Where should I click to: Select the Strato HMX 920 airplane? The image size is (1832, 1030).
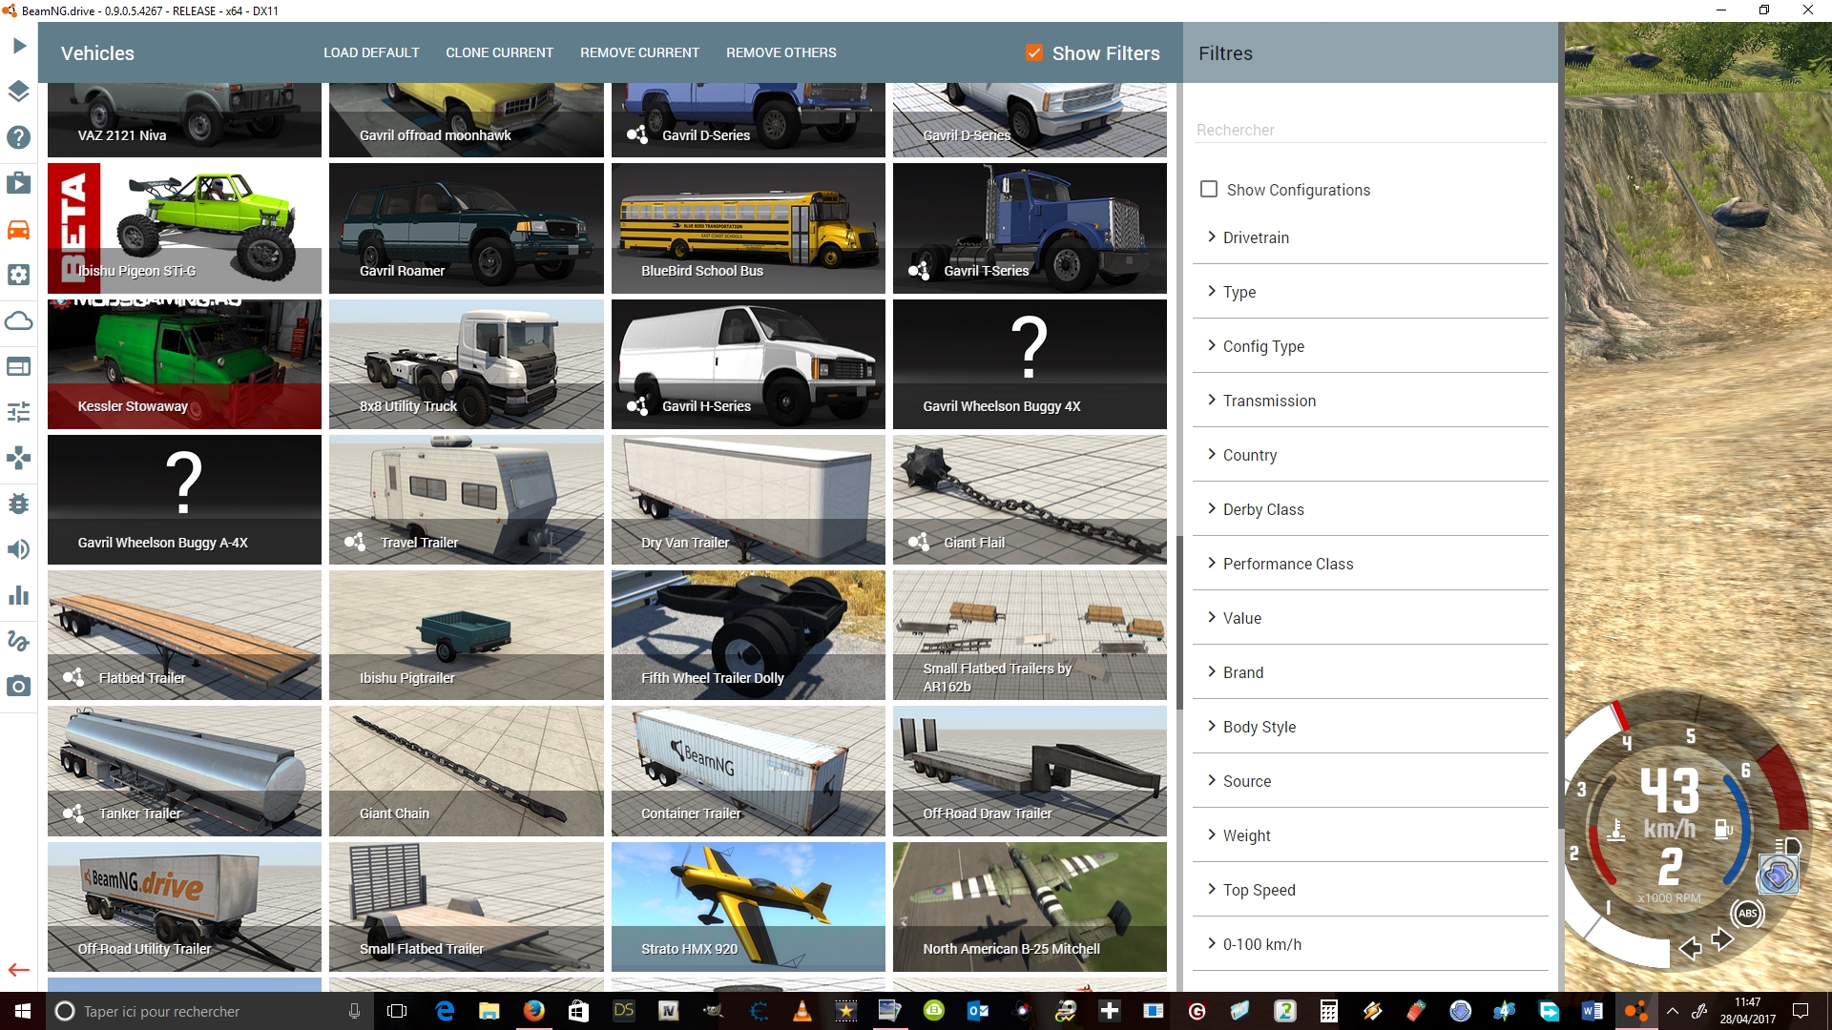point(748,907)
